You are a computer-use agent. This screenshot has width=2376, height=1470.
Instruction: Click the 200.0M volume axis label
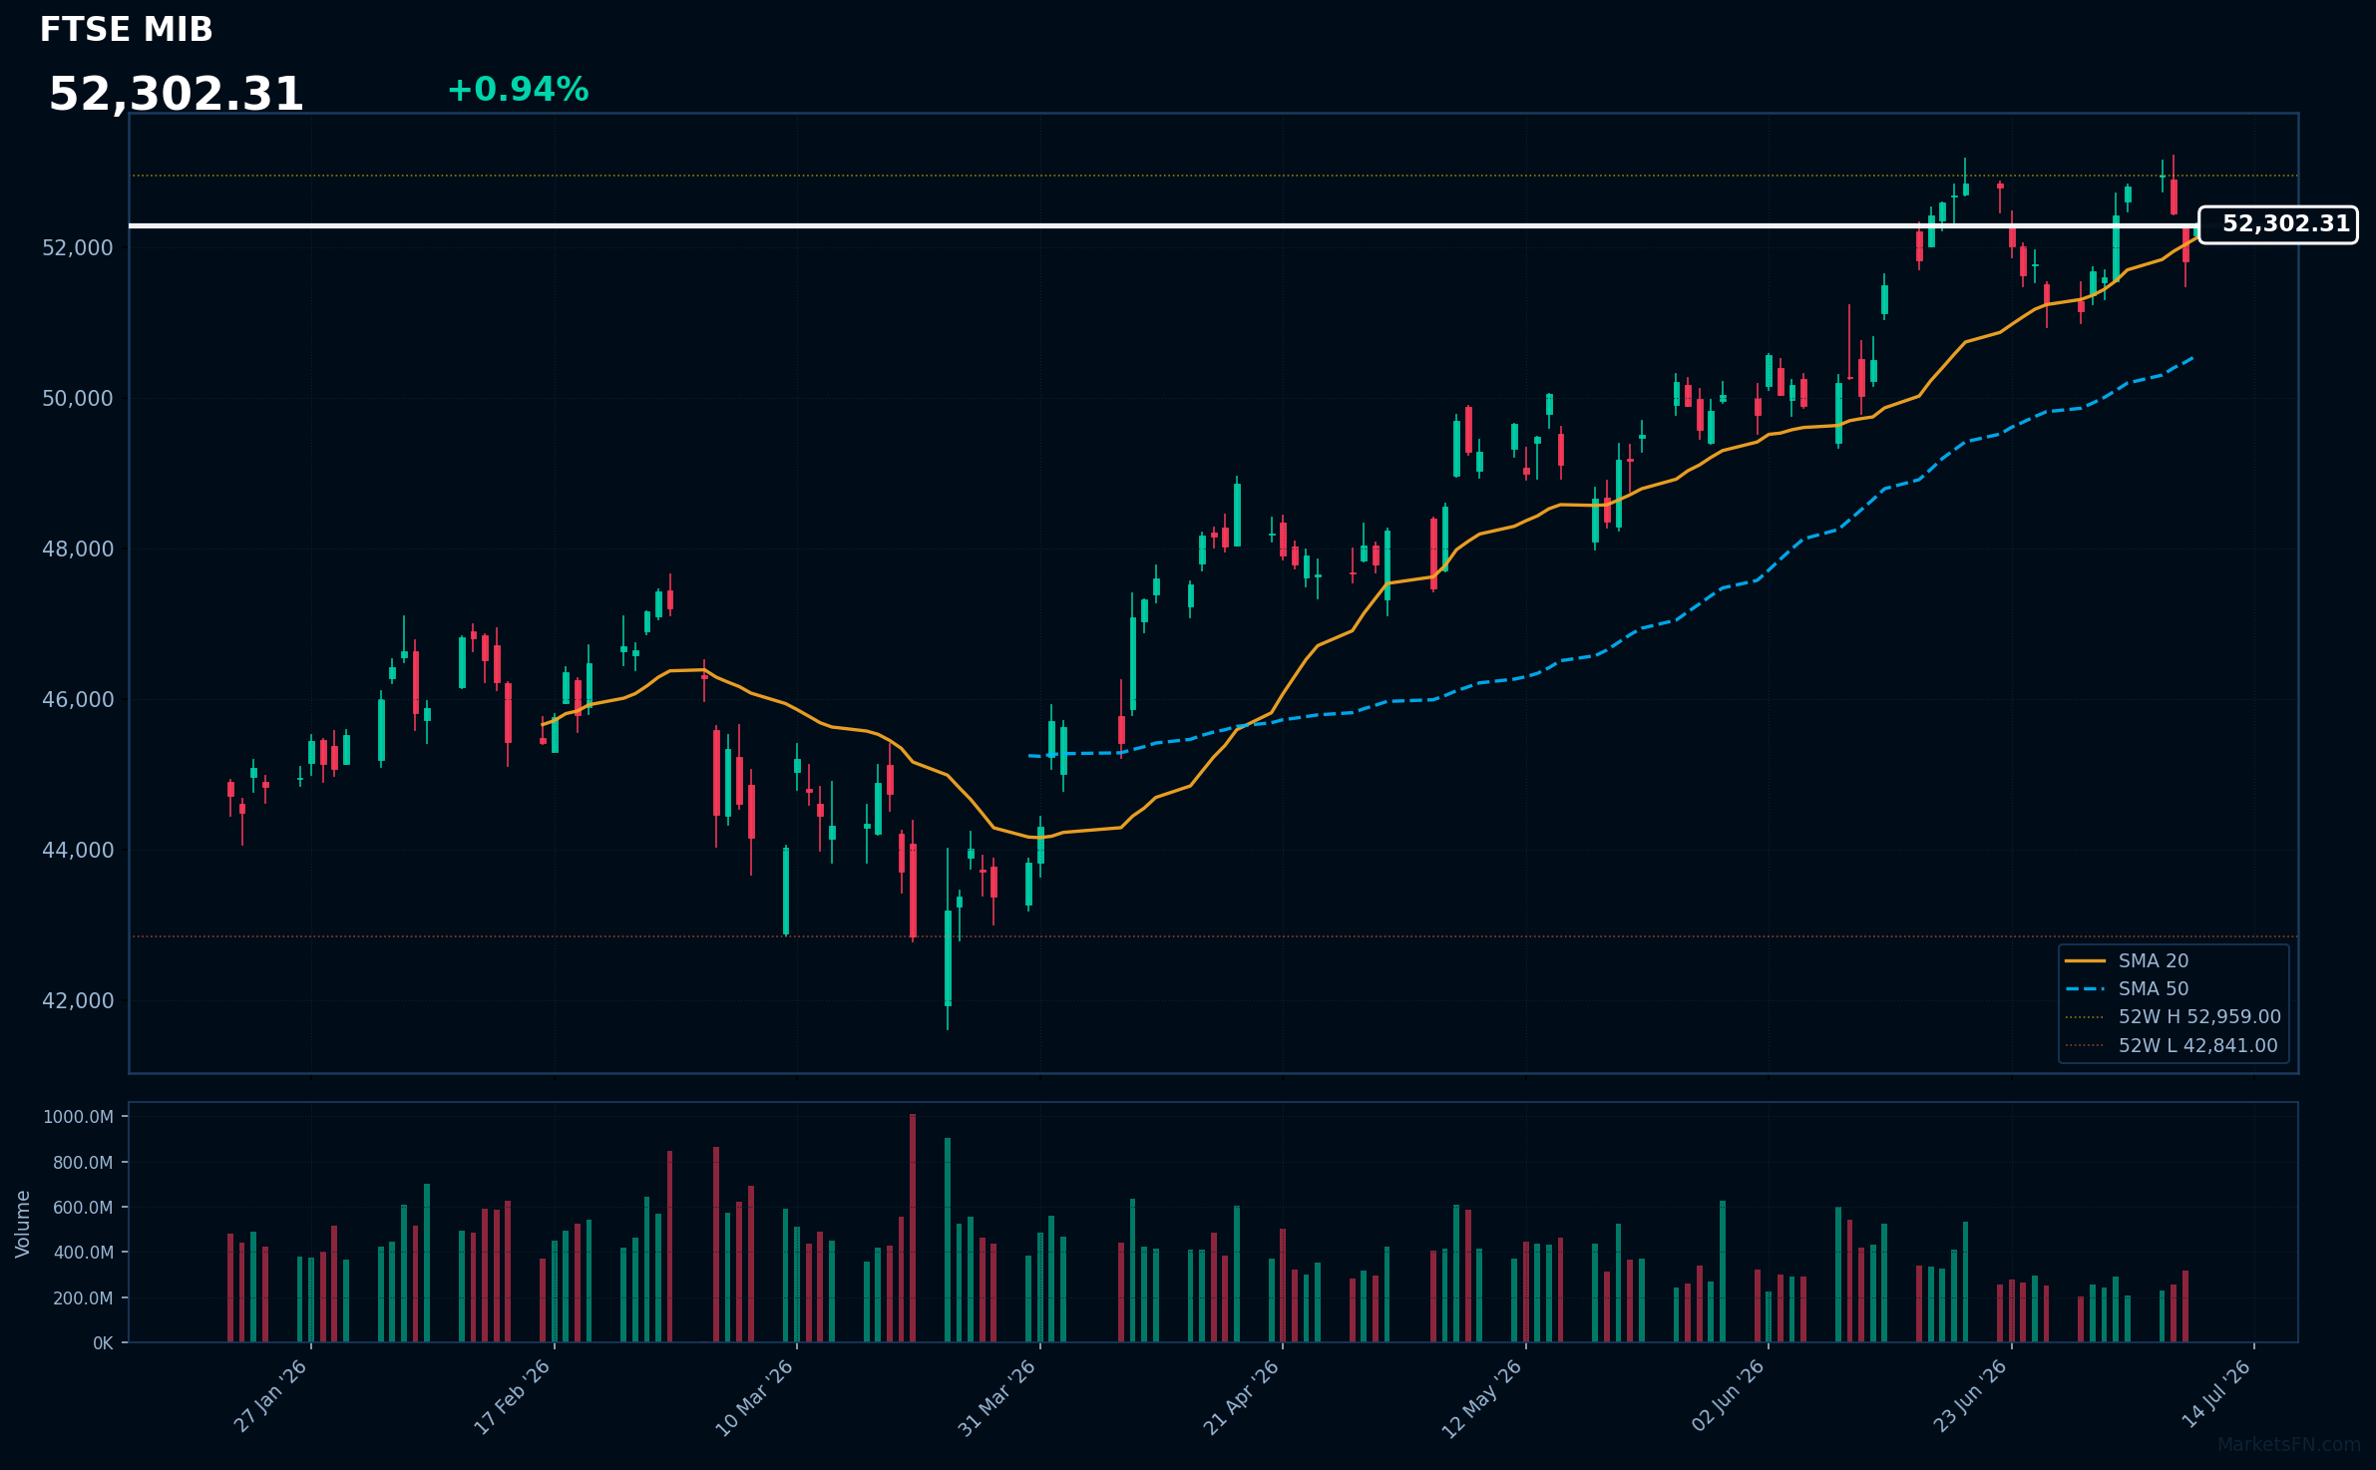pos(82,1297)
